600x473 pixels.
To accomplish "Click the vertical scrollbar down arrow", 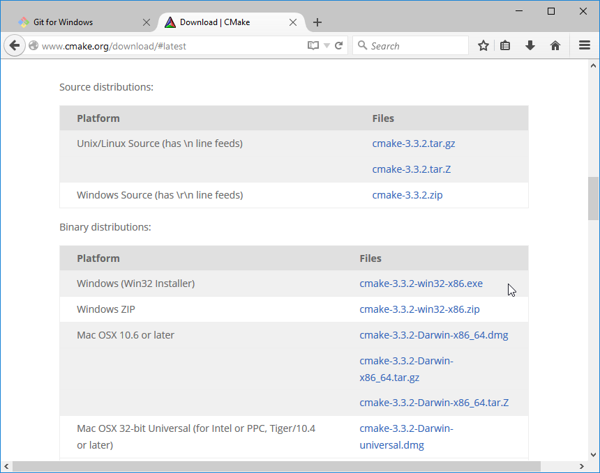I will pos(593,455).
